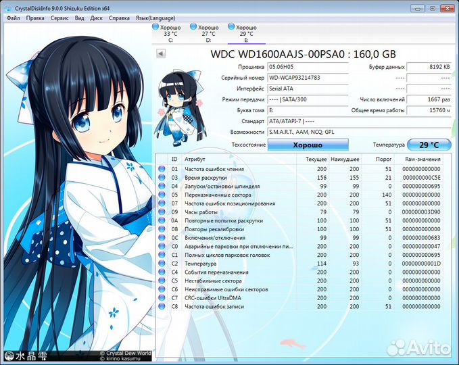The image size is (459, 365).
Task: Click the ATA/ATAPI-7 standard field
Action: (359, 121)
